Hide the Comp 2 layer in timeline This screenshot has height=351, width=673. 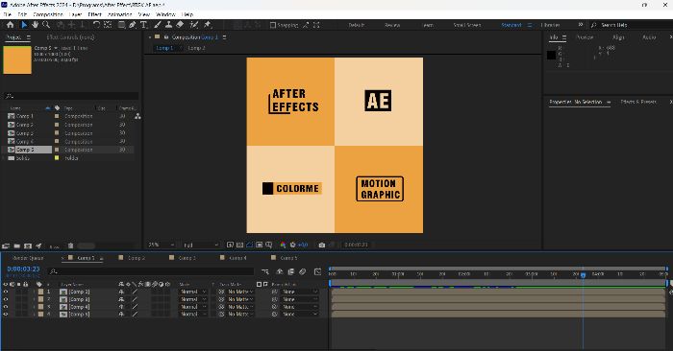[6, 292]
